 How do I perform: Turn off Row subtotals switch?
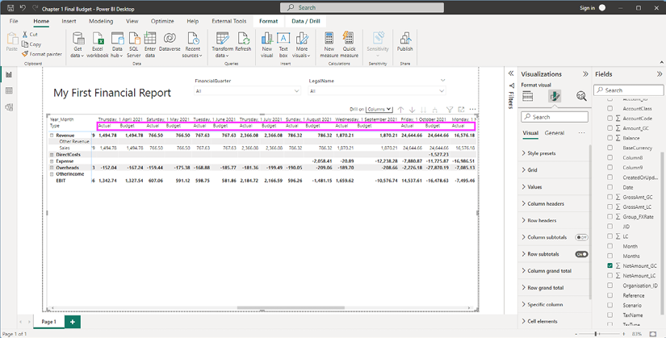[580, 254]
